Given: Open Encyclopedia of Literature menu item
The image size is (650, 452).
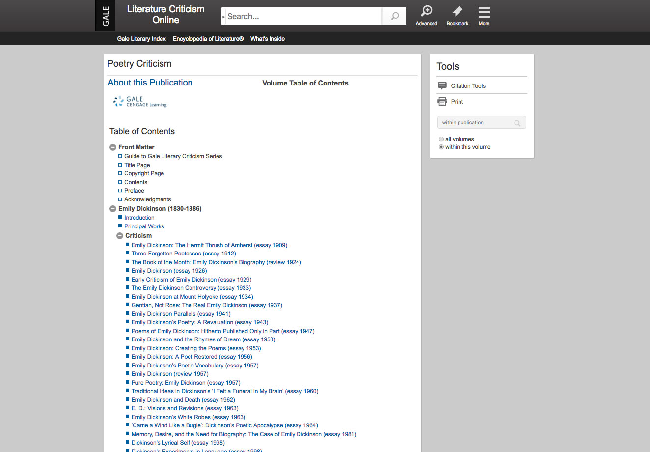Looking at the screenshot, I should (x=208, y=39).
